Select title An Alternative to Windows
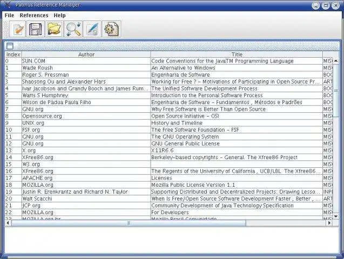Viewport: 344px width, 259px height. point(237,67)
